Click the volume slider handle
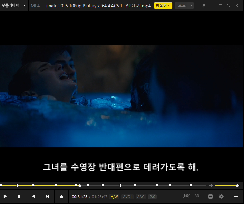Image resolution: width=244 pixels, height=204 pixels. point(237,186)
